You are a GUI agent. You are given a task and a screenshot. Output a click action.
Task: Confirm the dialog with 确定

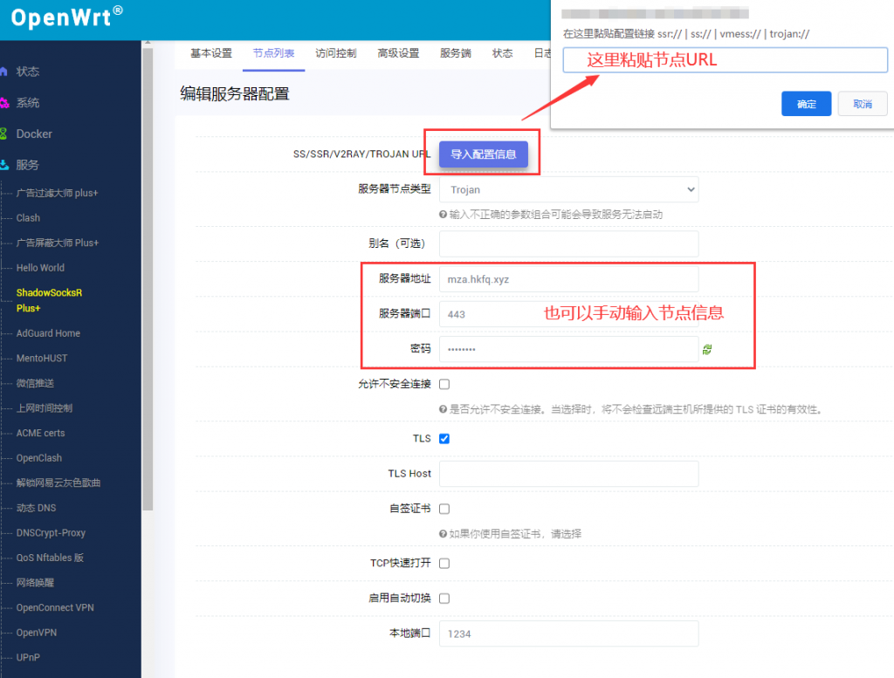click(x=806, y=104)
